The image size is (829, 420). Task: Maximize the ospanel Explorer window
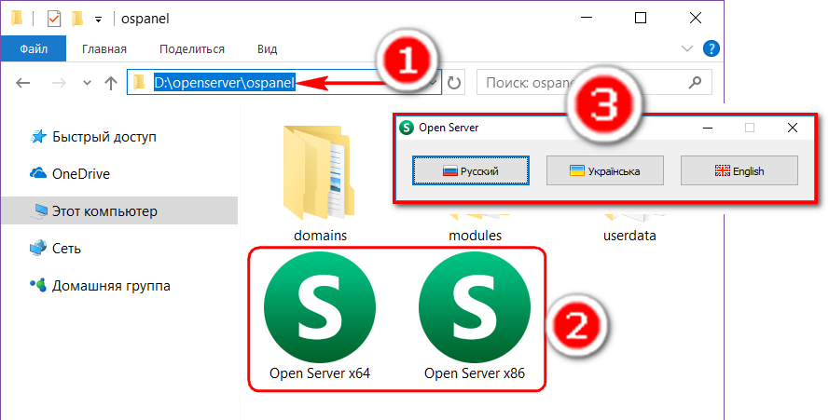tap(641, 19)
